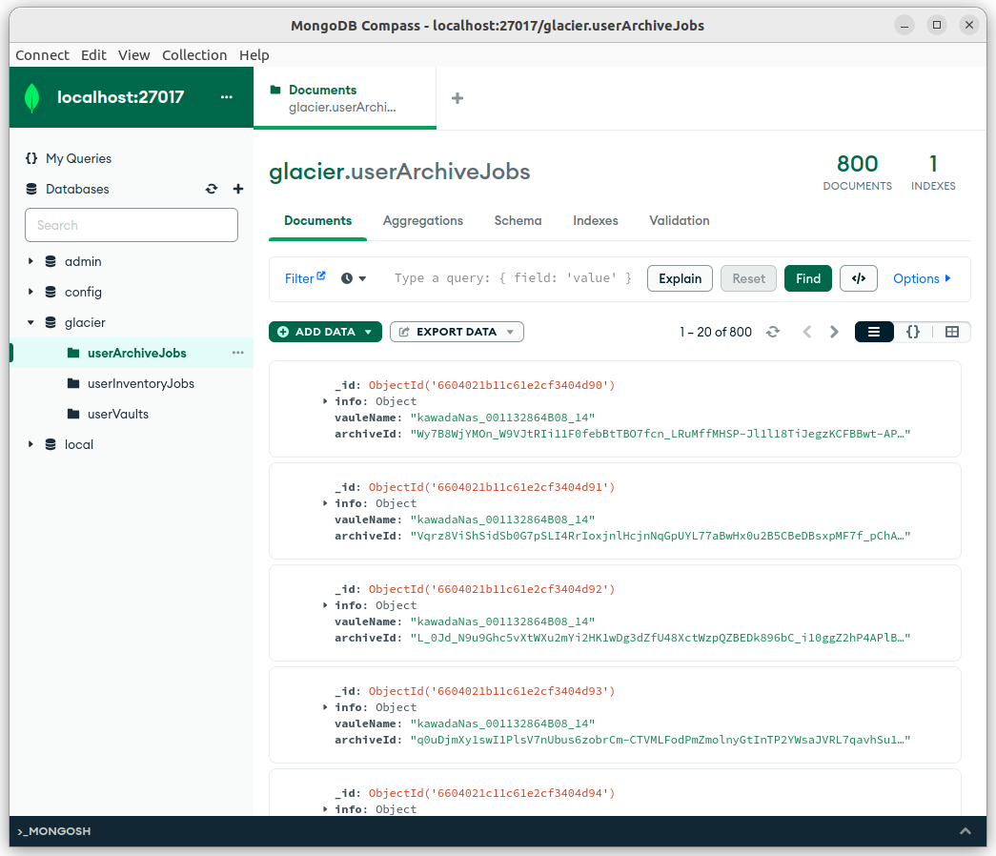The image size is (996, 856).
Task: Open the EXPORT DATA dropdown
Action: [x=457, y=332]
